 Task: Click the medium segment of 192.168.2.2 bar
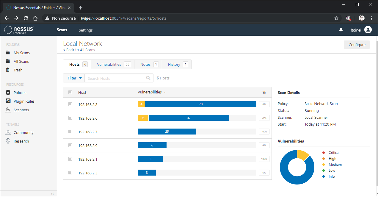click(x=141, y=104)
